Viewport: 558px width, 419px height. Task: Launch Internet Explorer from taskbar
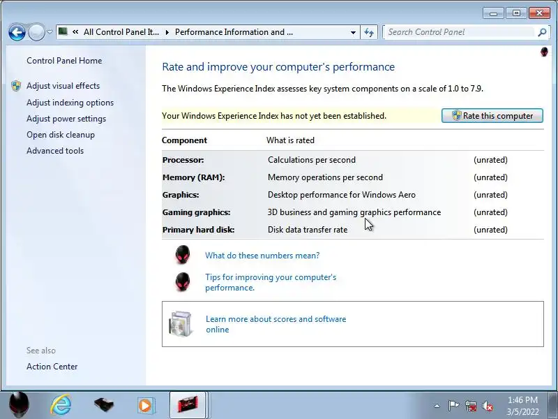pyautogui.click(x=61, y=406)
